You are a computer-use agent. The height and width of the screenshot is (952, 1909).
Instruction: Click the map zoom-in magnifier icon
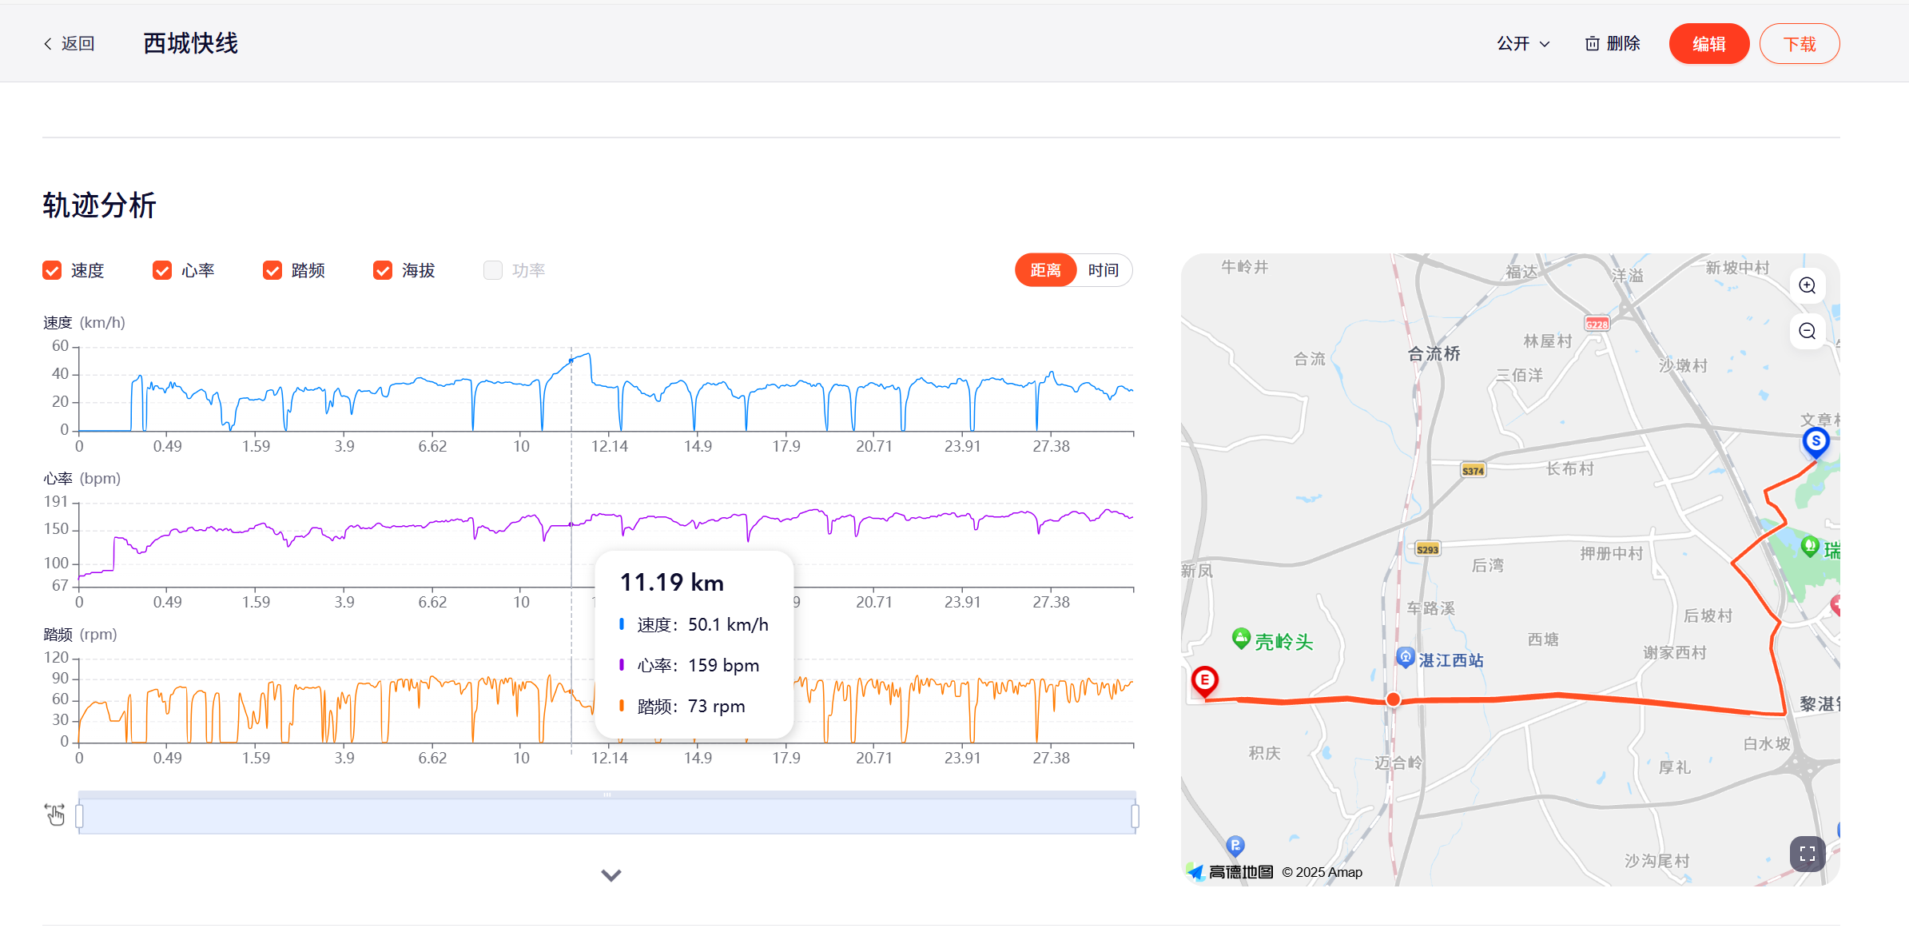[1808, 286]
